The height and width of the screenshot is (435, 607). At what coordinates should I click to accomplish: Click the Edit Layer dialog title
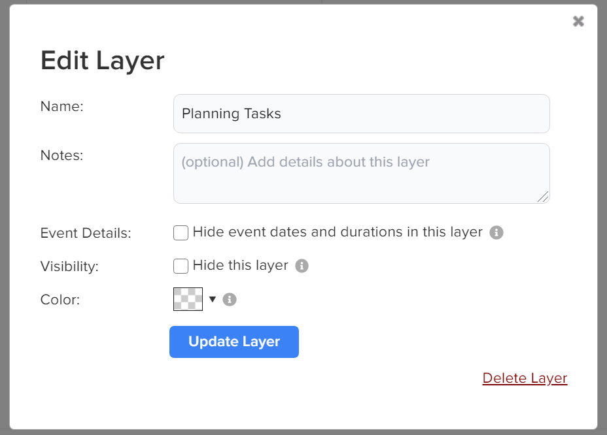(x=102, y=60)
